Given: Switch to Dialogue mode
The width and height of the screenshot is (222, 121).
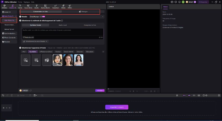Looking at the screenshot, I should pyautogui.click(x=83, y=11).
